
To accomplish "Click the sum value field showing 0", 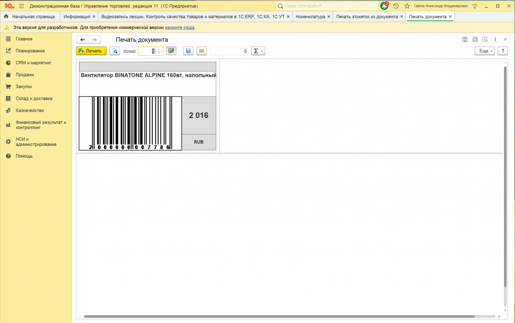I will (x=229, y=51).
